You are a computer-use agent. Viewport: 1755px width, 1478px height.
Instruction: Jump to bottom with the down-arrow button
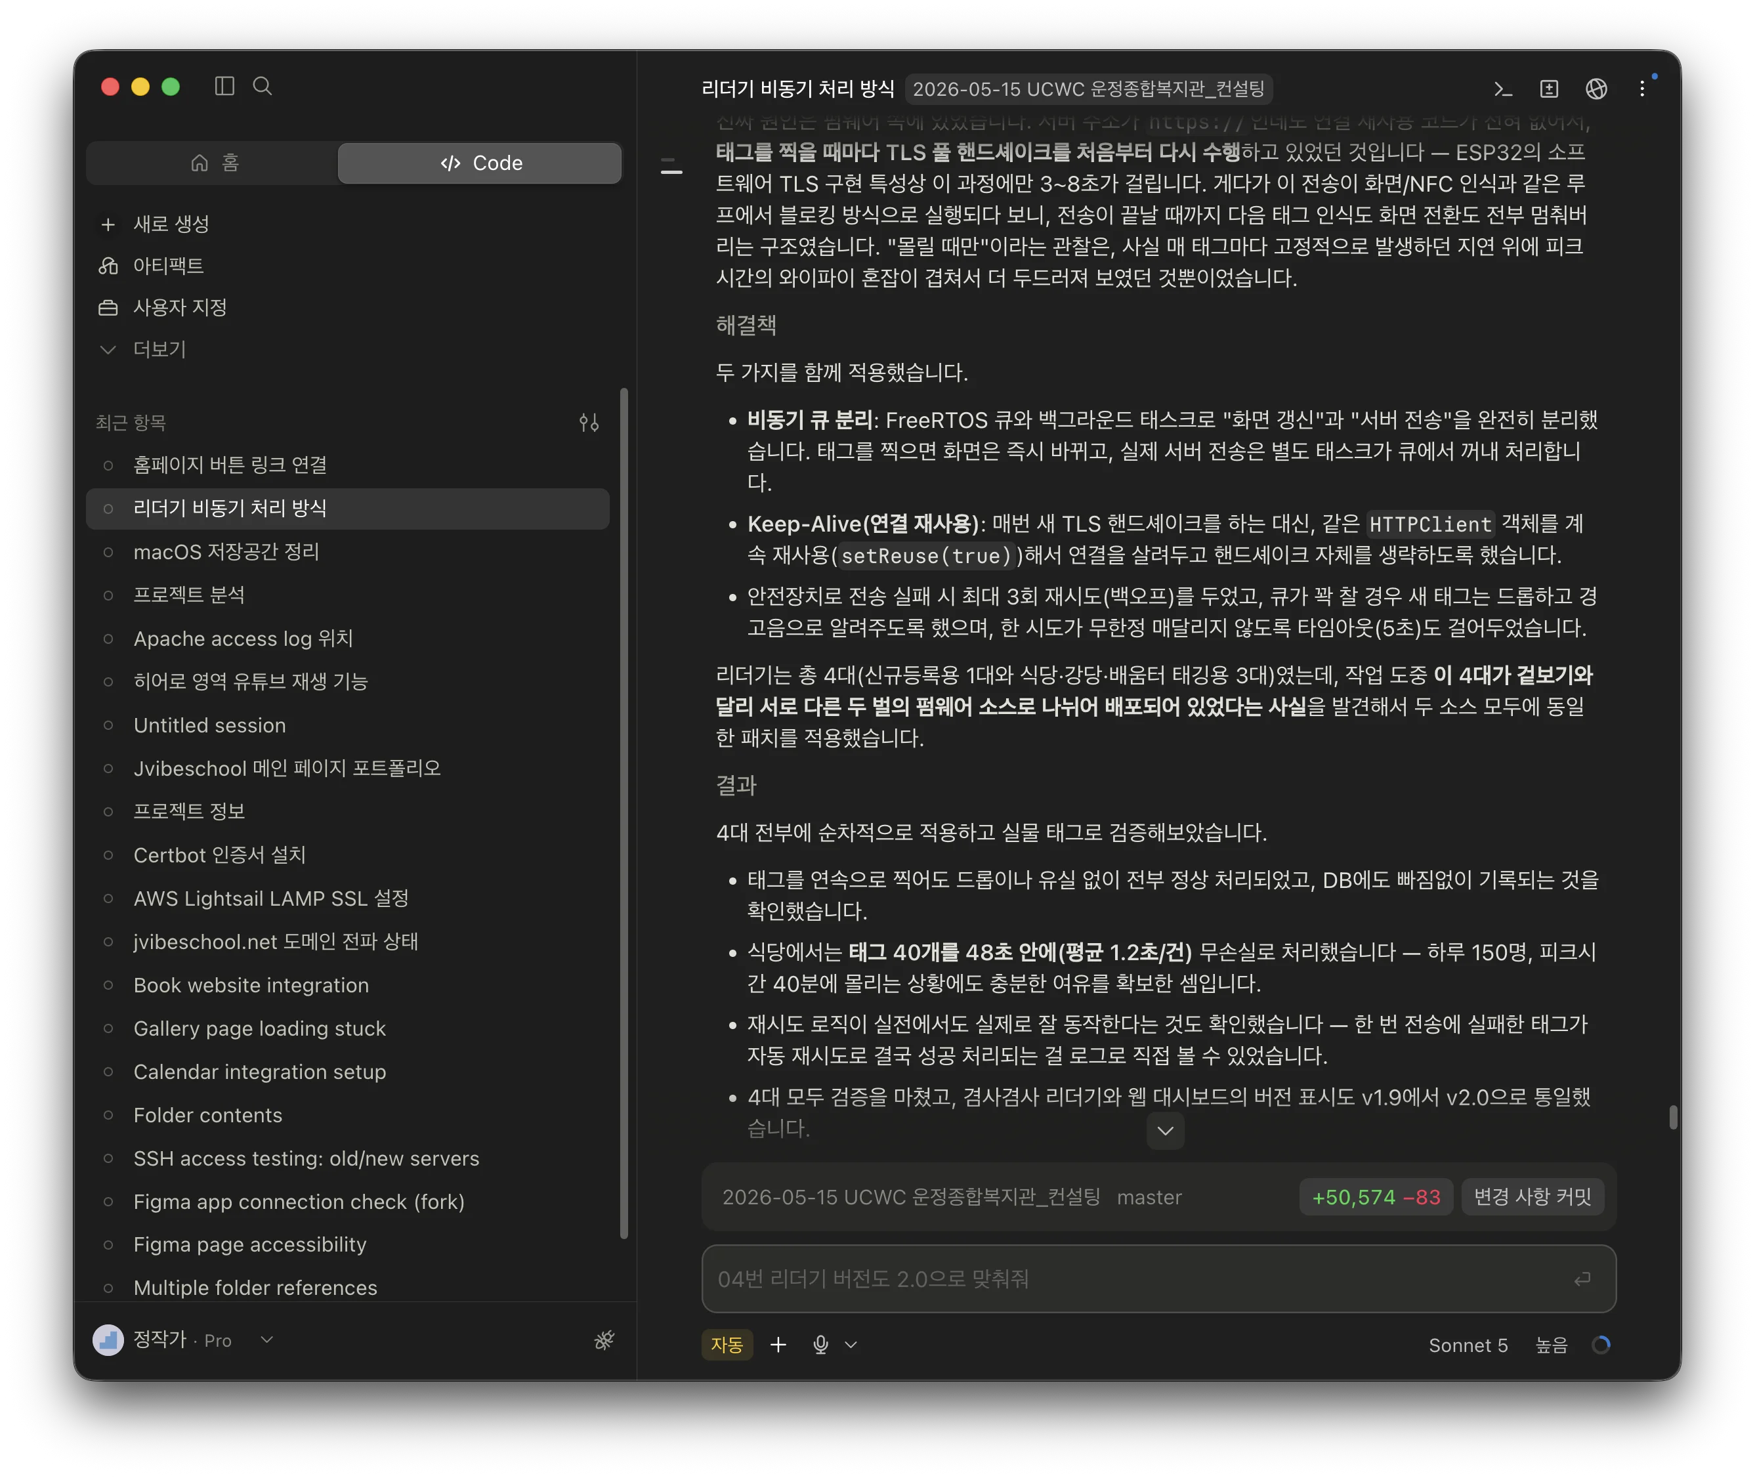pyautogui.click(x=1165, y=1131)
